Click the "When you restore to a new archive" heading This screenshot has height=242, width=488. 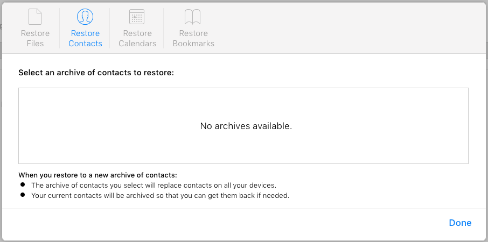click(97, 175)
